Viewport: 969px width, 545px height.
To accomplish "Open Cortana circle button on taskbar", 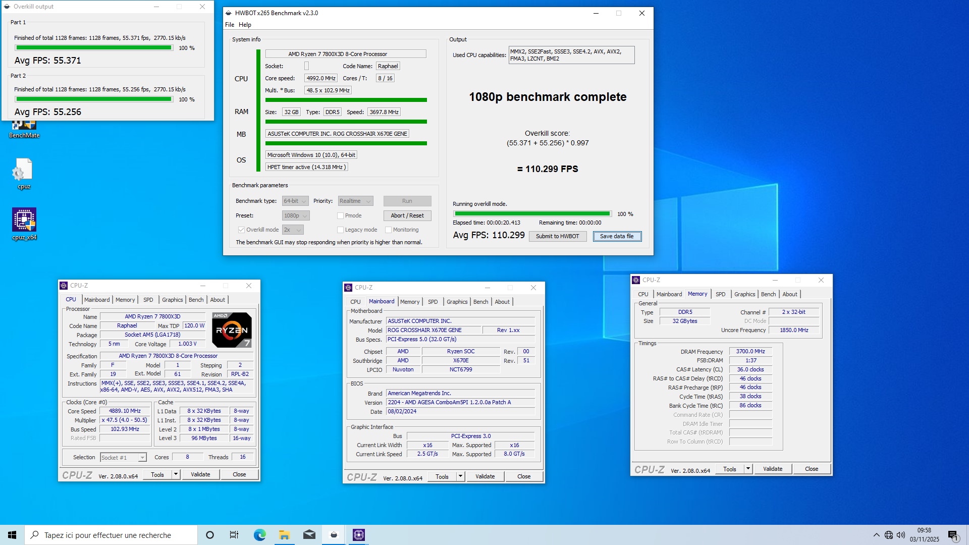I will [210, 535].
